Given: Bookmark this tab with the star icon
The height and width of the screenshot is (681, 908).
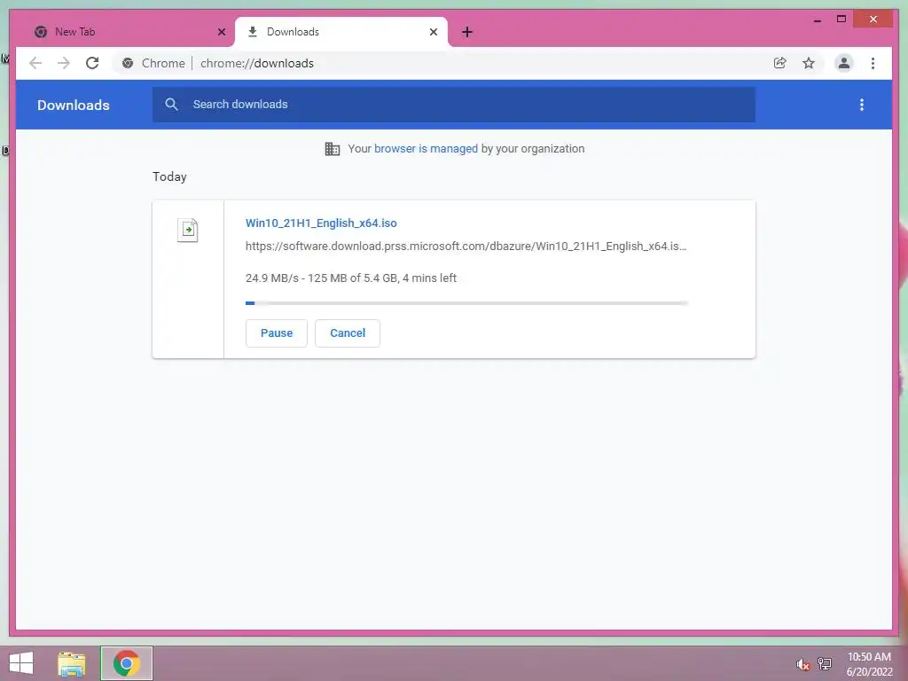Looking at the screenshot, I should tap(809, 63).
